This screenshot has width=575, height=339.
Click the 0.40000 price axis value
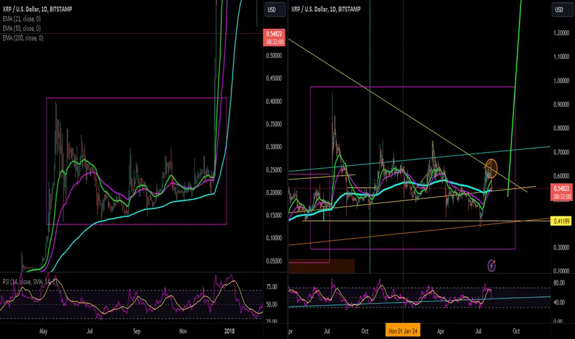[x=274, y=102]
